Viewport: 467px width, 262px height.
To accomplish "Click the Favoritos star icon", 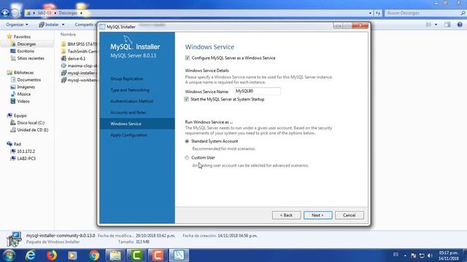I will [x=9, y=36].
